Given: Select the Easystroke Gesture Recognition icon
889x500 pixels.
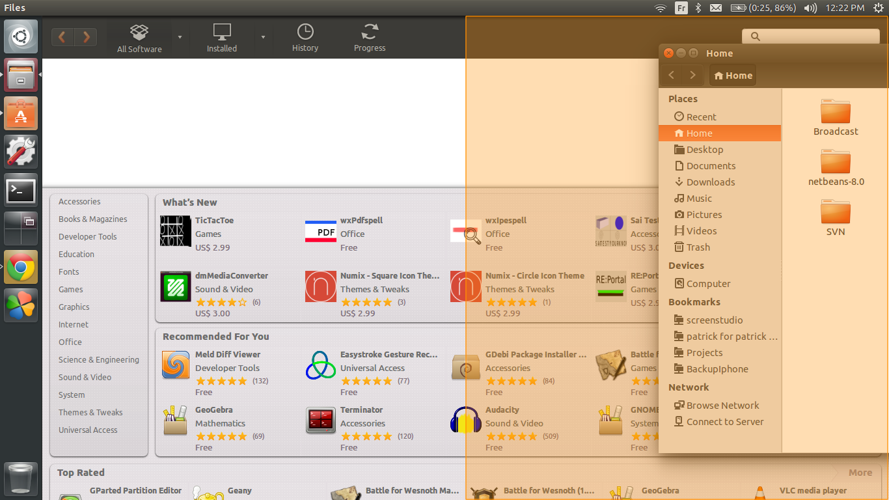Looking at the screenshot, I should point(321,365).
